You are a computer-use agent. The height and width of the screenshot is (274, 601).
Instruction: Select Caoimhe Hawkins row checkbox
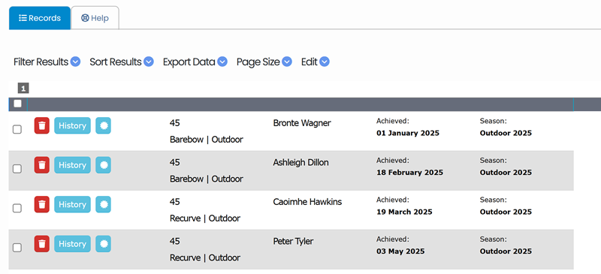tap(17, 209)
